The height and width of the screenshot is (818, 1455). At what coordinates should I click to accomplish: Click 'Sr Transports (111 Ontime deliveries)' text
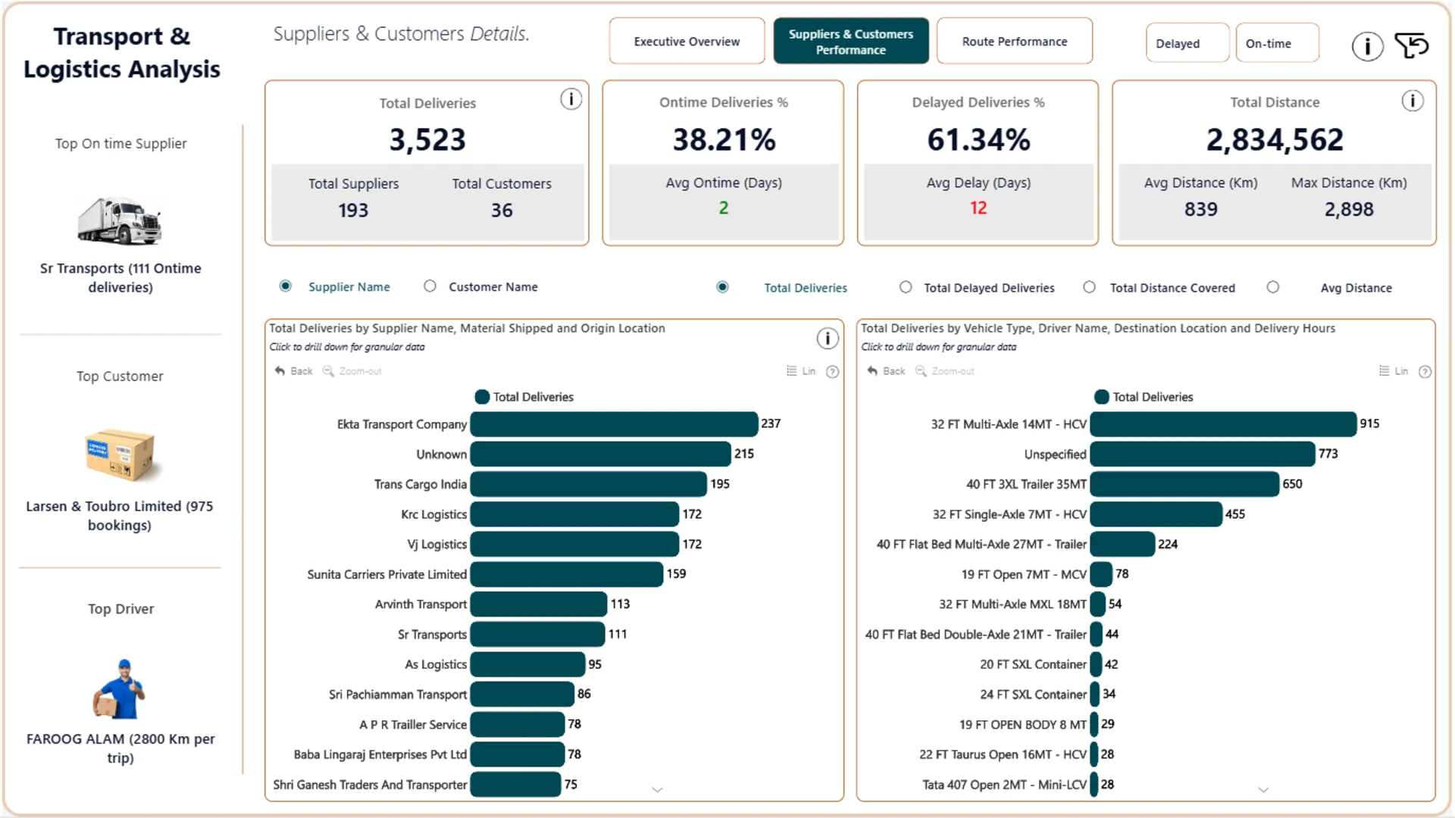[120, 277]
